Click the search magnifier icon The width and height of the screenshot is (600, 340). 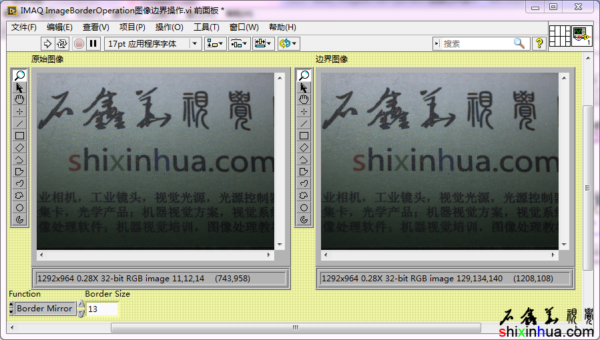point(519,43)
